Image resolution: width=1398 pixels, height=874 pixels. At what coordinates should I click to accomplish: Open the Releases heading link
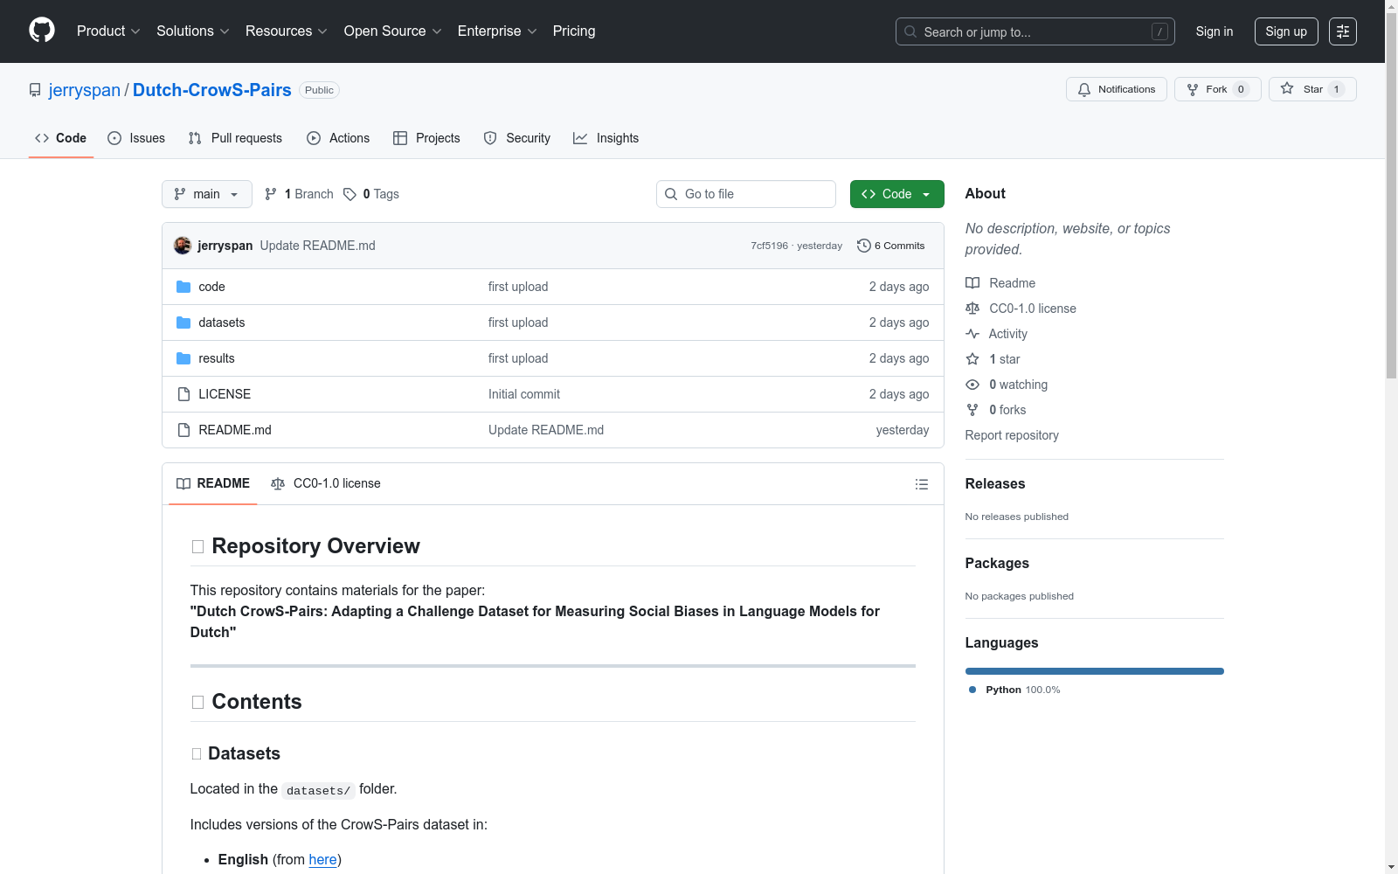(995, 483)
